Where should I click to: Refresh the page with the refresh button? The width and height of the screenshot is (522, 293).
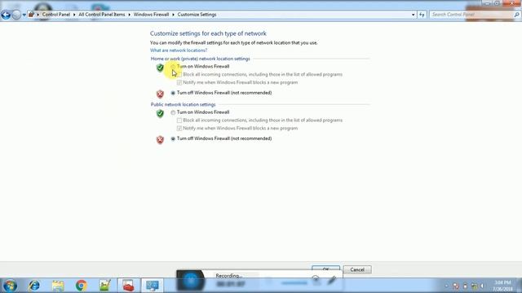click(x=422, y=15)
